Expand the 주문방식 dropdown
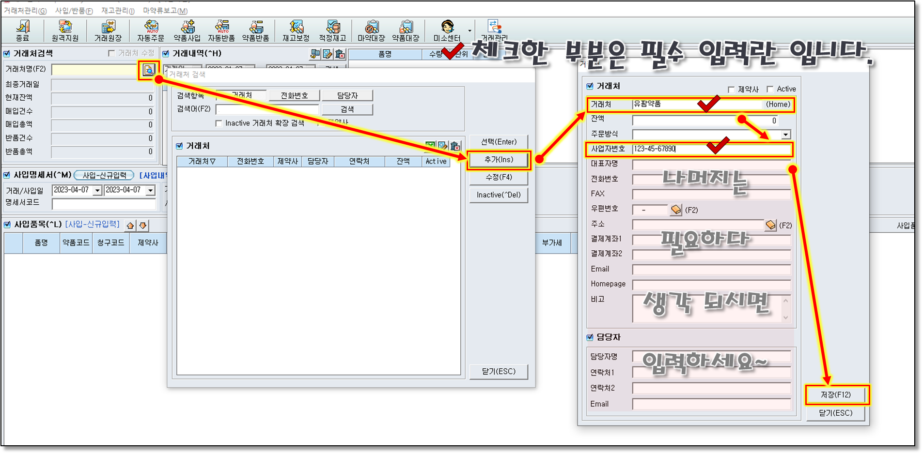 coord(785,135)
